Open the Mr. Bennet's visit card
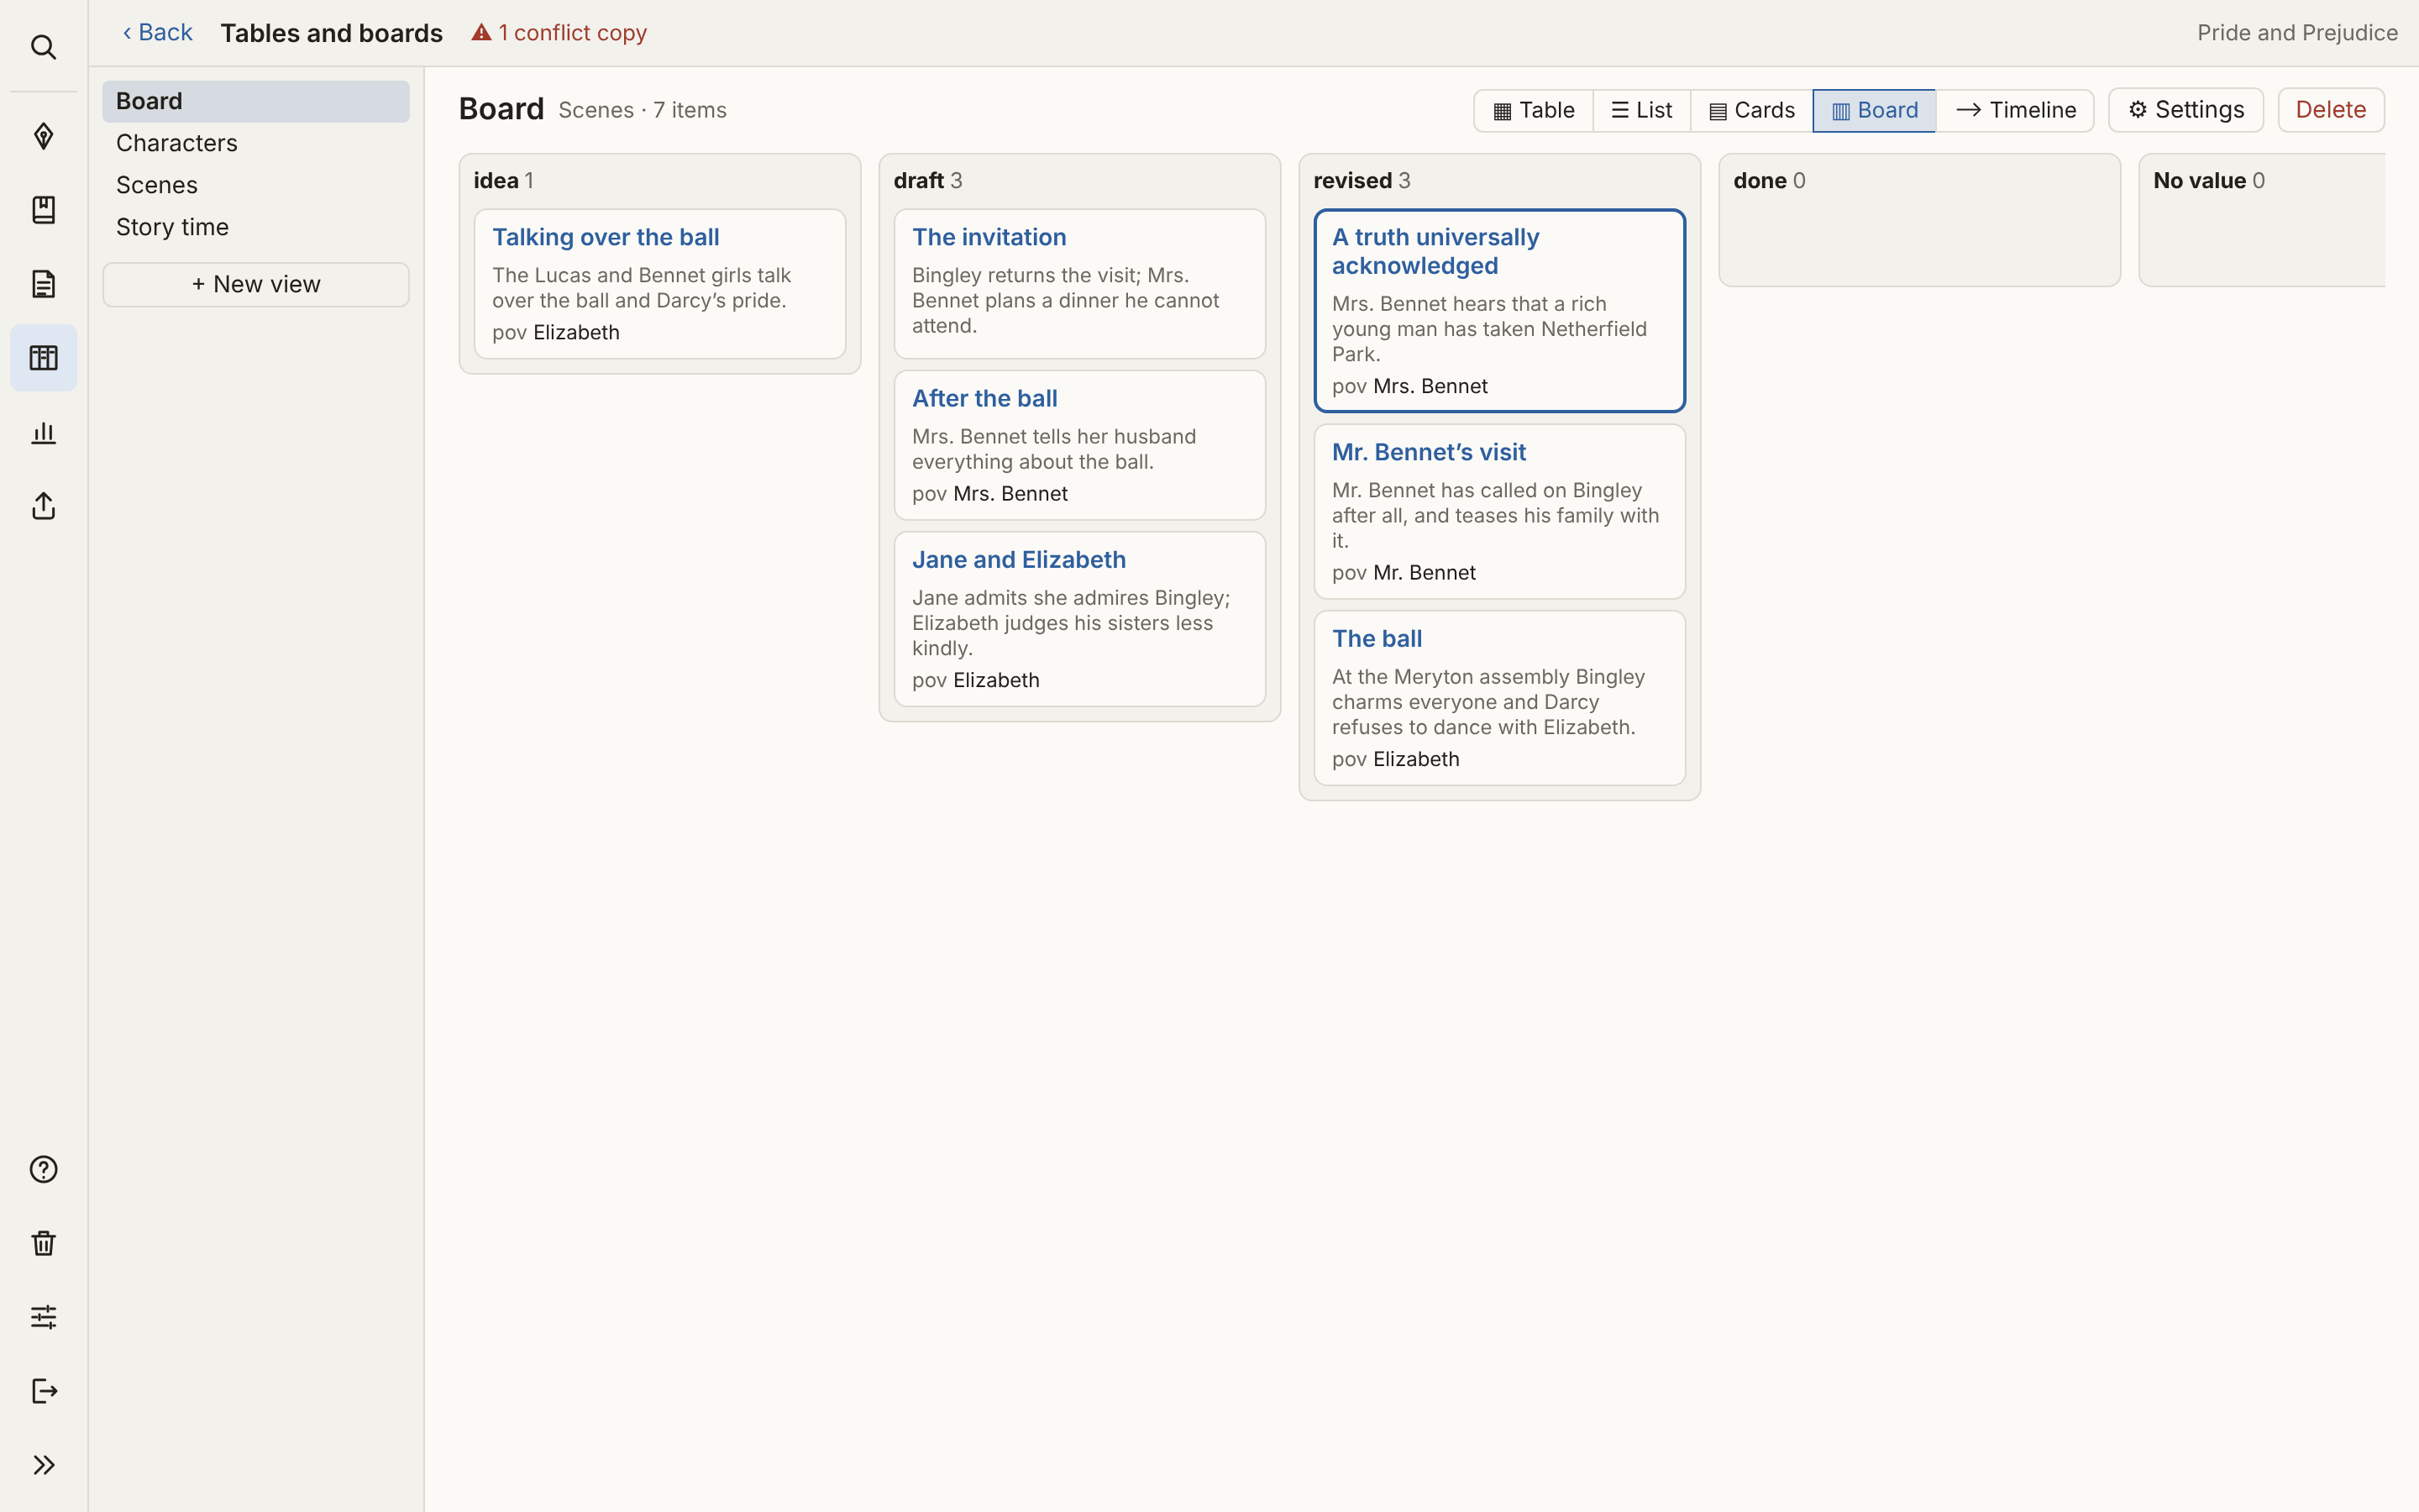Image resolution: width=2419 pixels, height=1512 pixels. pyautogui.click(x=1499, y=512)
